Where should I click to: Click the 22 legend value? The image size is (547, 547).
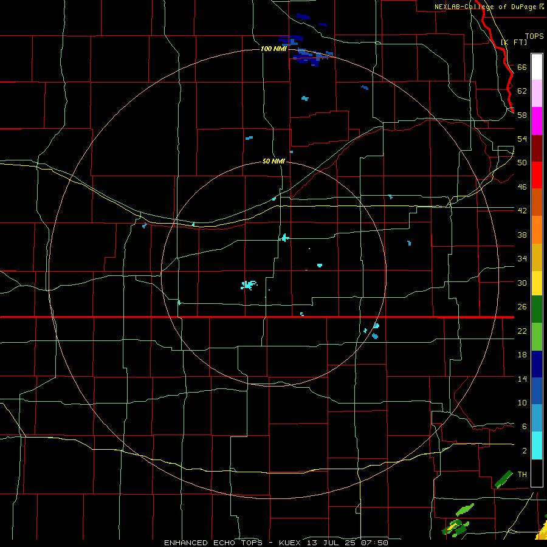click(x=522, y=331)
